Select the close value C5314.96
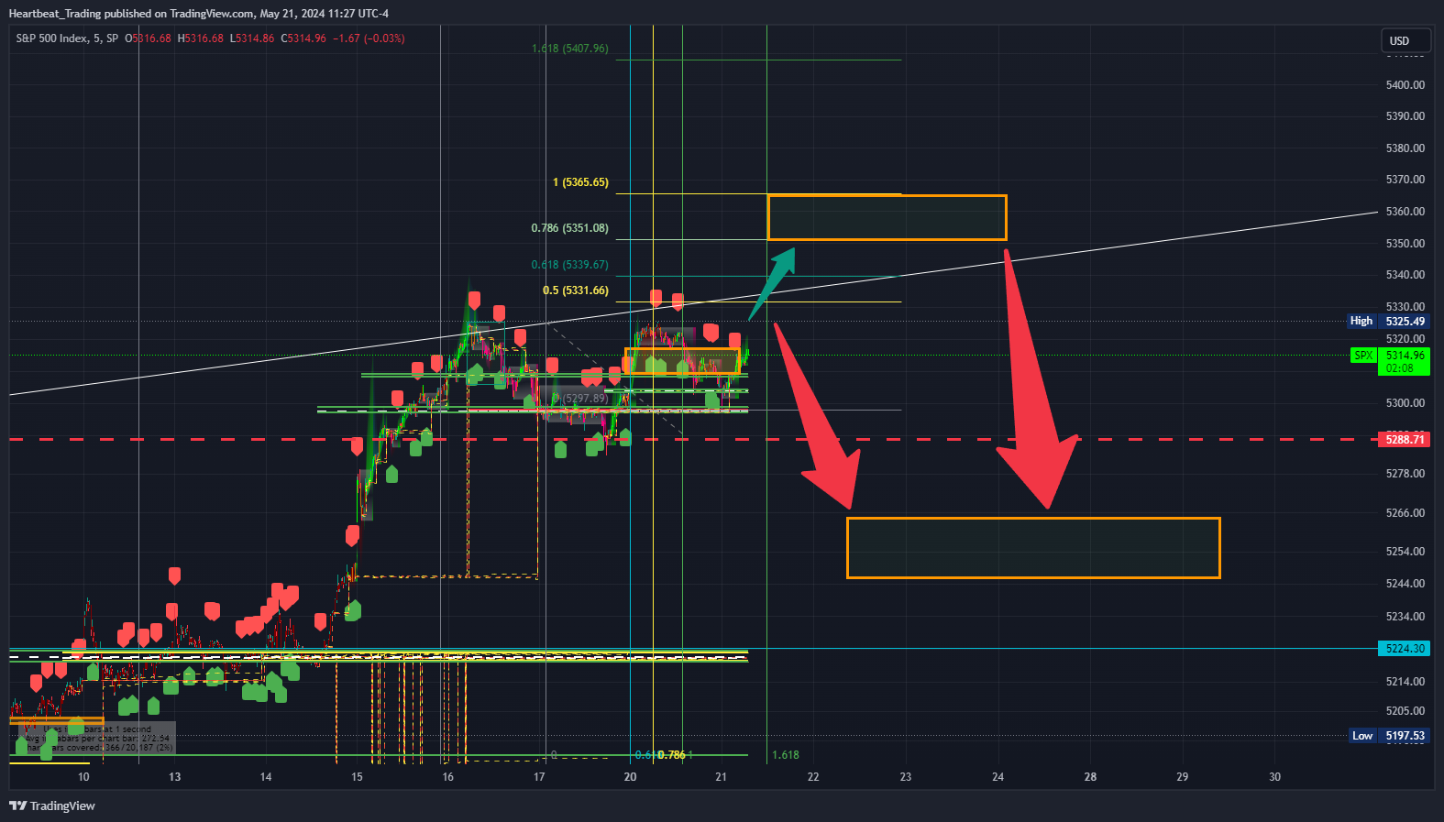Viewport: 1444px width, 822px height. click(x=303, y=38)
